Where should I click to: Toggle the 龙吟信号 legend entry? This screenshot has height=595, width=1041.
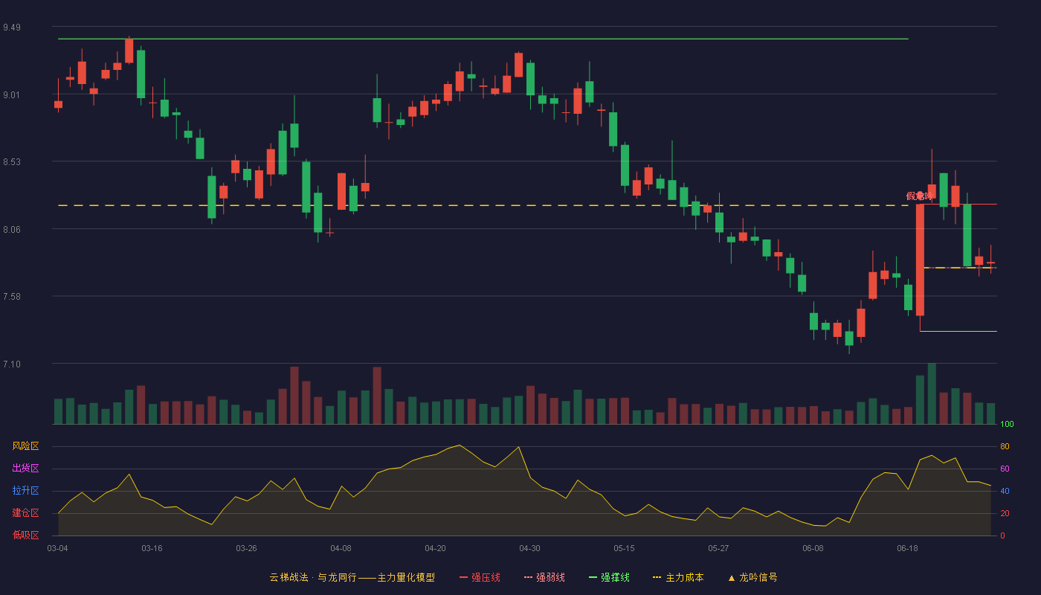752,577
